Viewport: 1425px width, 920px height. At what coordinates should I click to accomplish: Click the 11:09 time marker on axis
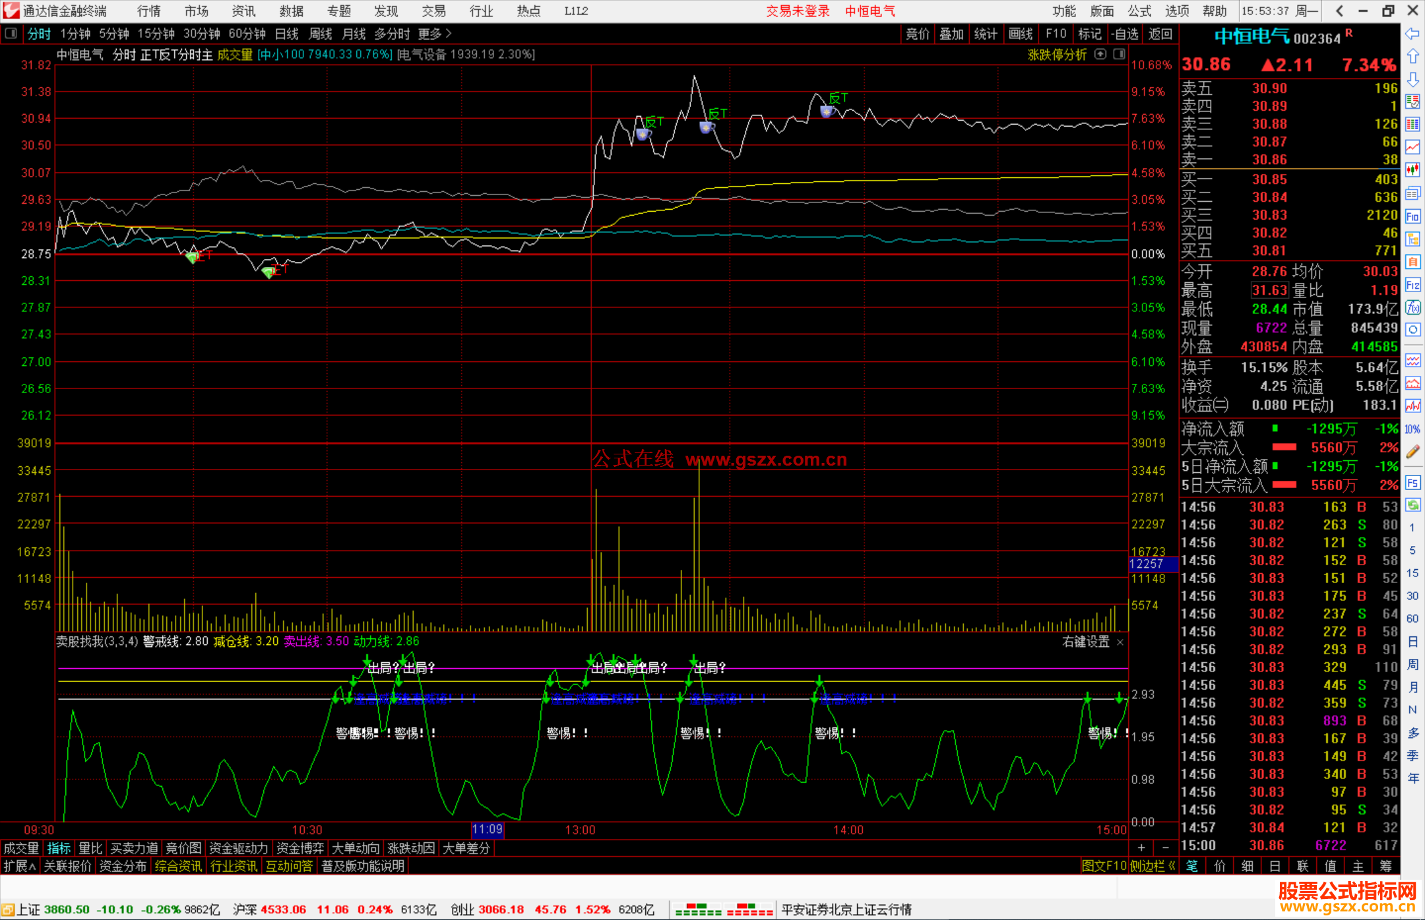pyautogui.click(x=488, y=830)
